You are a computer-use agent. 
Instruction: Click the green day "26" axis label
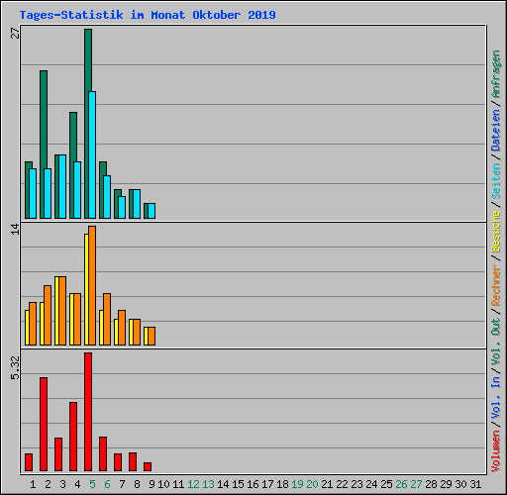pos(401,484)
